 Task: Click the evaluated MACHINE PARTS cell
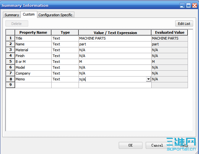pos(169,38)
